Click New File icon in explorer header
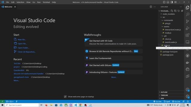The width and height of the screenshot is (191, 107). [x=172, y=11]
